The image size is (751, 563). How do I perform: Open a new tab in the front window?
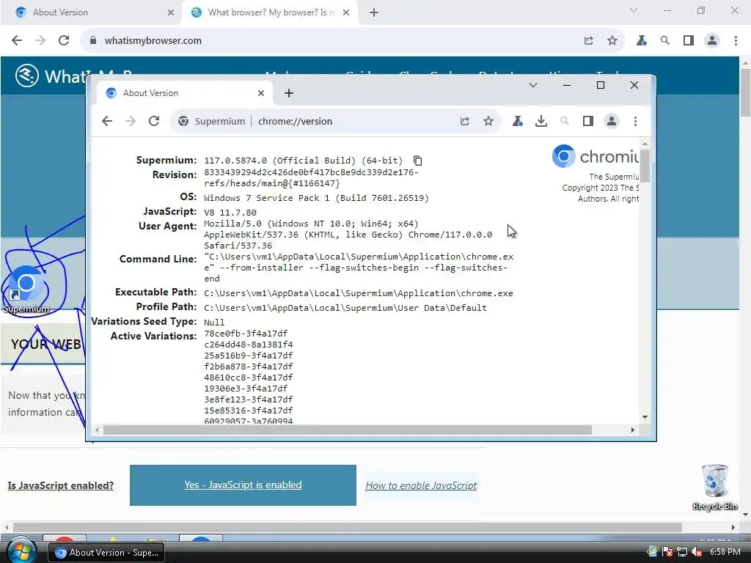click(288, 93)
